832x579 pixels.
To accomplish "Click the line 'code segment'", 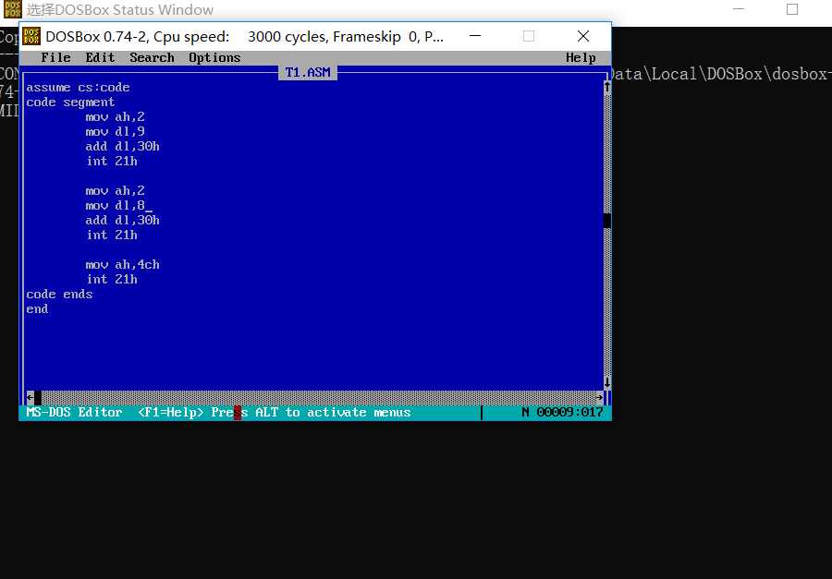I will click(x=70, y=102).
